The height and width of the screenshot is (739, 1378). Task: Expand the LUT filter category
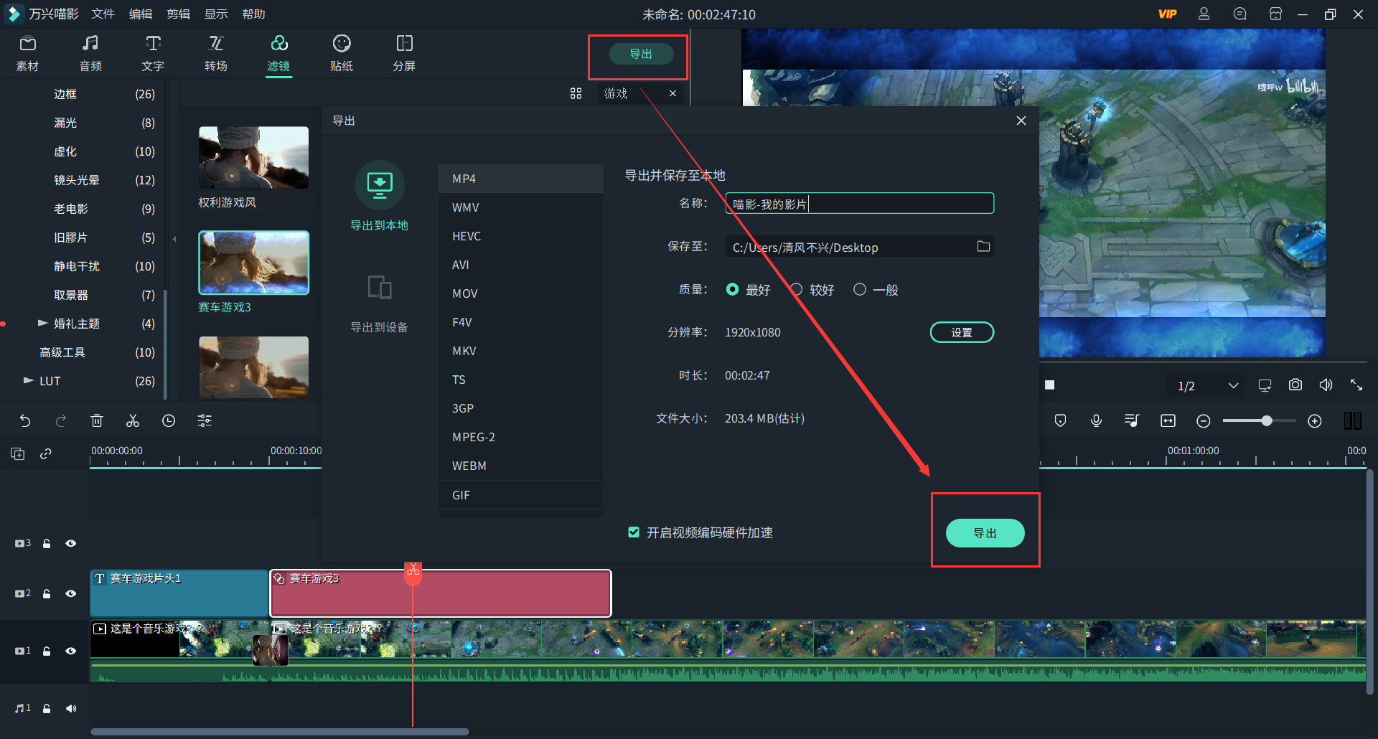click(28, 381)
